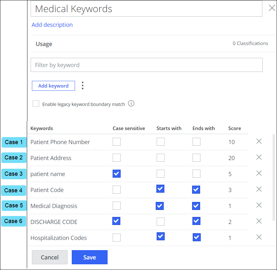Remove the Patient Code keyword
The width and height of the screenshot is (277, 270).
pyautogui.click(x=259, y=189)
